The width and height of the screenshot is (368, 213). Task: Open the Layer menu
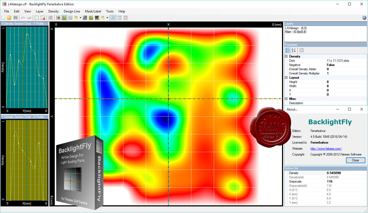(x=40, y=11)
